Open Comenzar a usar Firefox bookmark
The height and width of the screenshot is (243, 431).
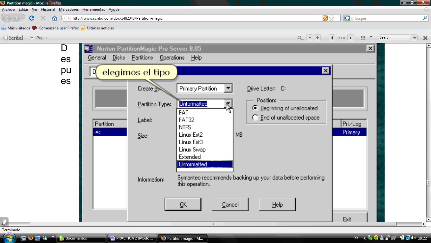pyautogui.click(x=55, y=28)
